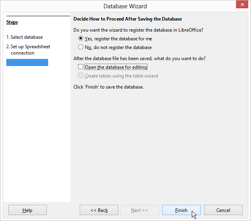Click the 'Open the database for editing' label text
This screenshot has height=221, width=251.
pos(116,67)
